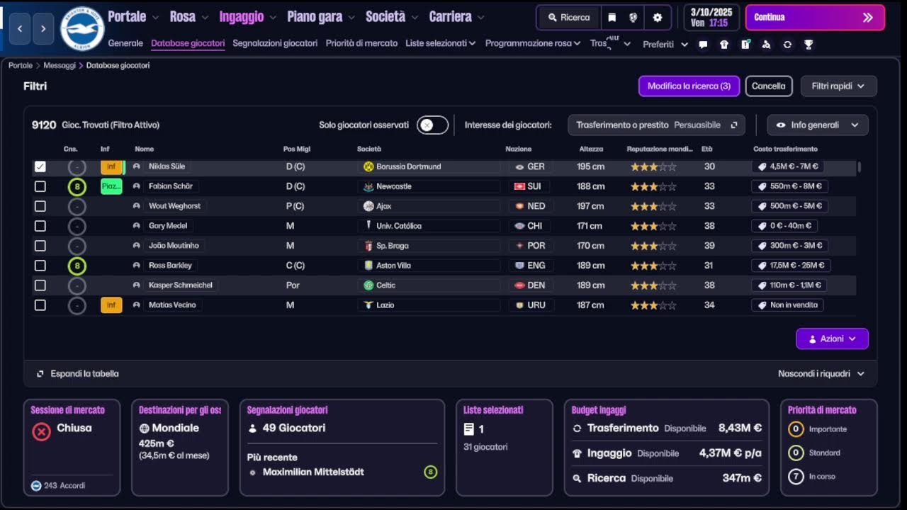The image size is (907, 510).
Task: Click Espandi la tabella
Action: click(78, 374)
